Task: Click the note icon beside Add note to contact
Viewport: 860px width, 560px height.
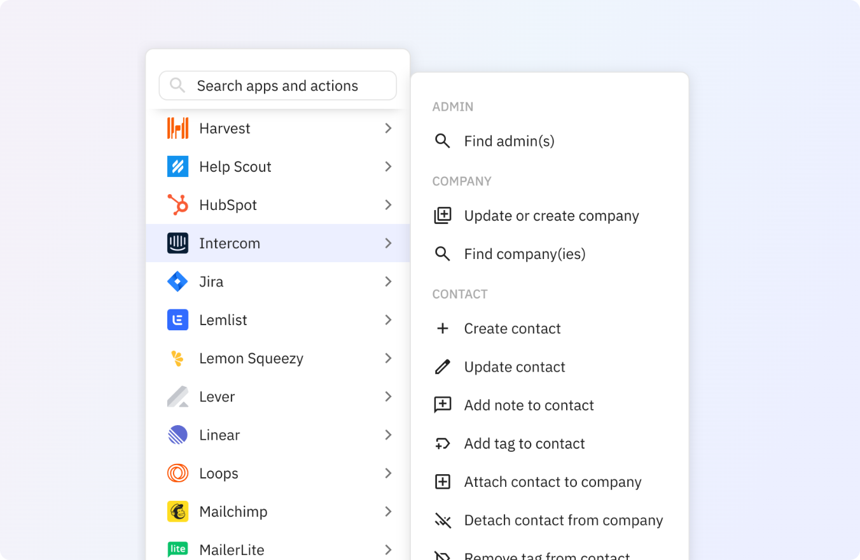Action: 442,405
